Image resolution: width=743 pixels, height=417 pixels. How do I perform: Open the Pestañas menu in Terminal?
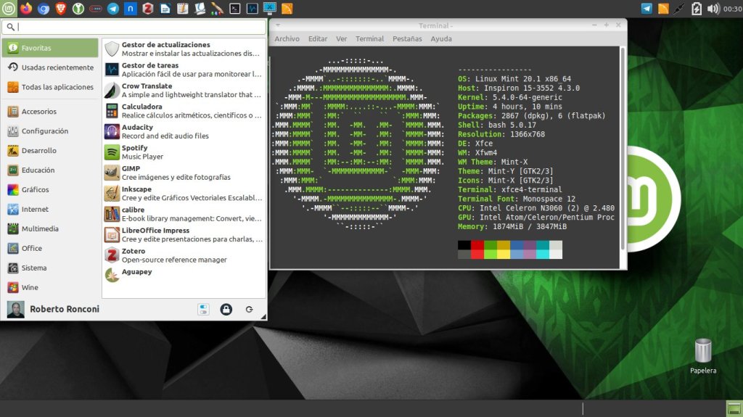[406, 38]
